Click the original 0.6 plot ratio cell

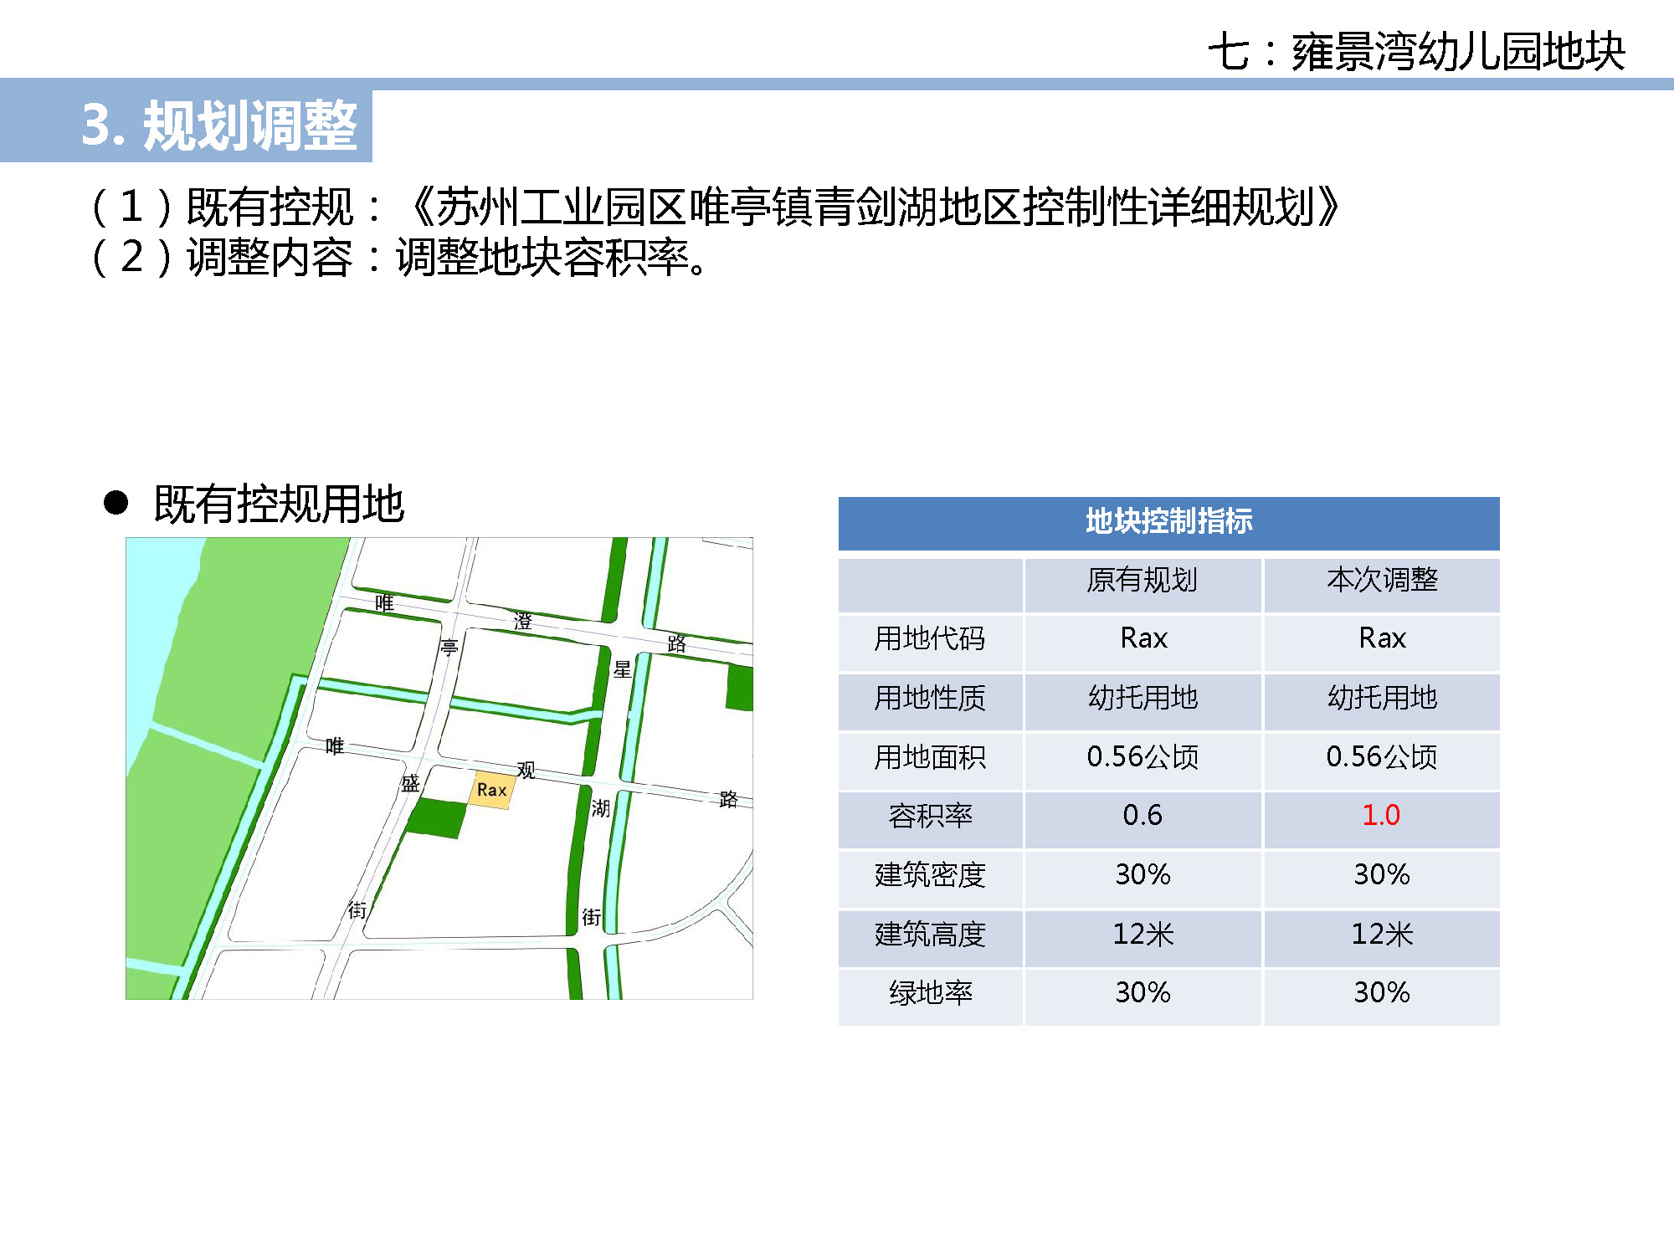1142,815
